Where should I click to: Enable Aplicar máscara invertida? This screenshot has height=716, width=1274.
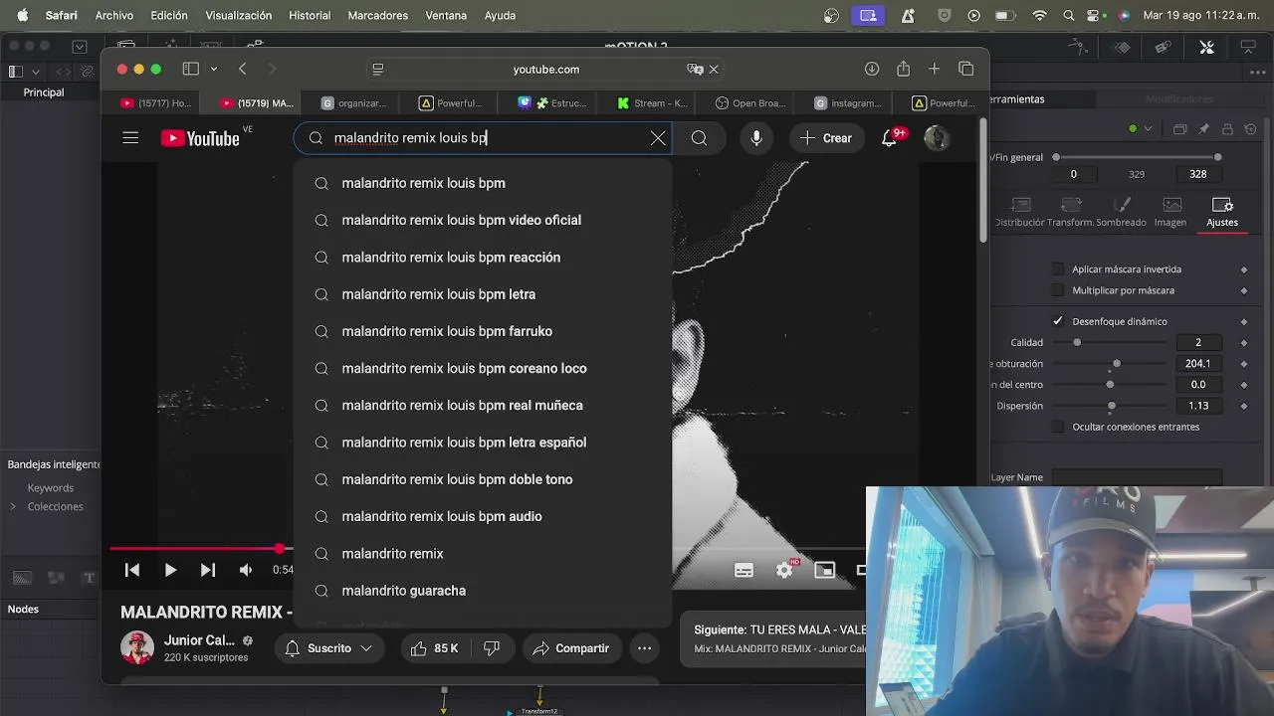click(x=1057, y=269)
